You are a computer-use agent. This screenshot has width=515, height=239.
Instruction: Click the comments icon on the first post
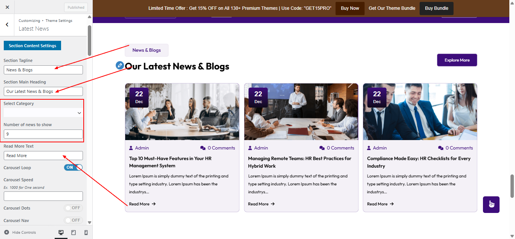[x=203, y=148]
